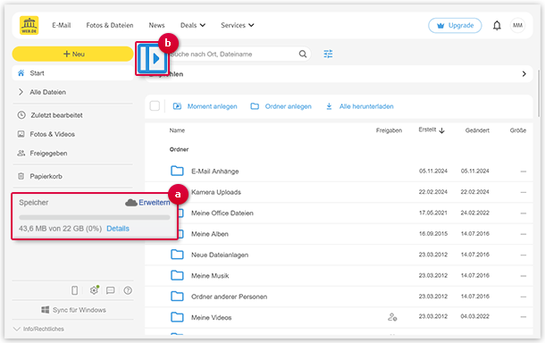Click Moment anlegen

point(205,106)
